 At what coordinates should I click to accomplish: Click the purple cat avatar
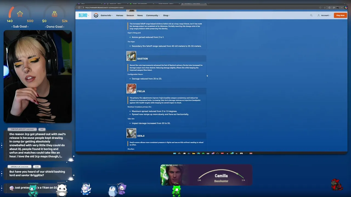point(122,189)
